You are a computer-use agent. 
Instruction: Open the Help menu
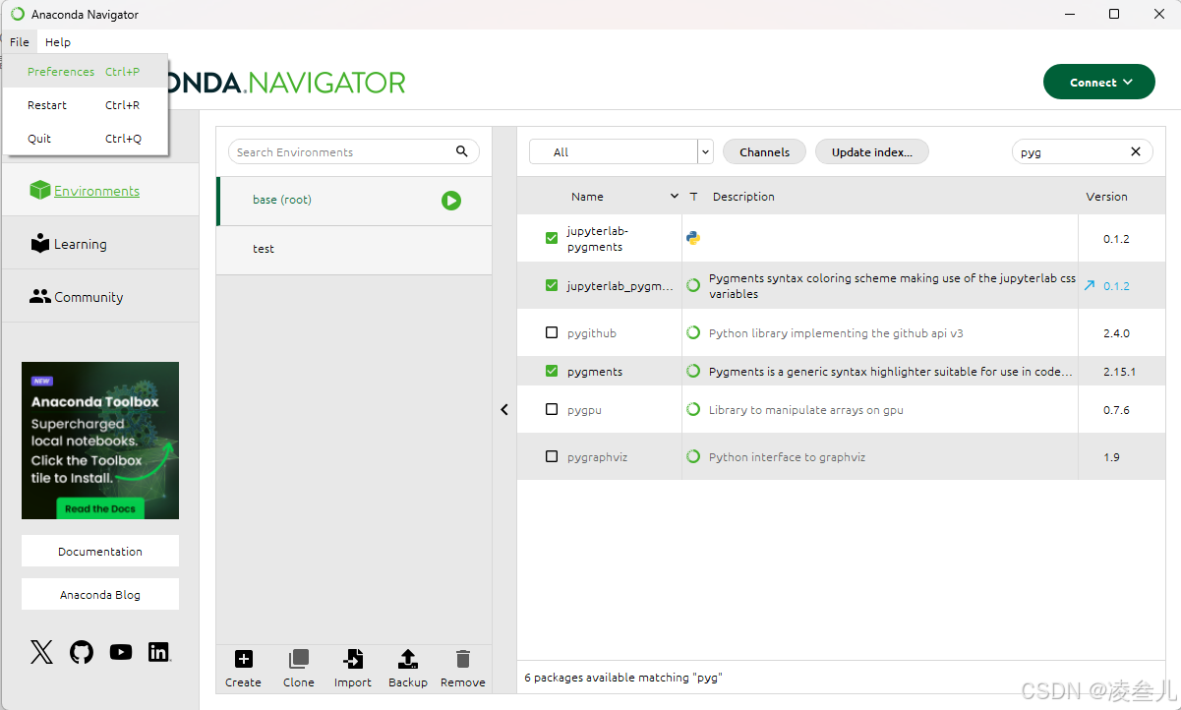click(58, 42)
